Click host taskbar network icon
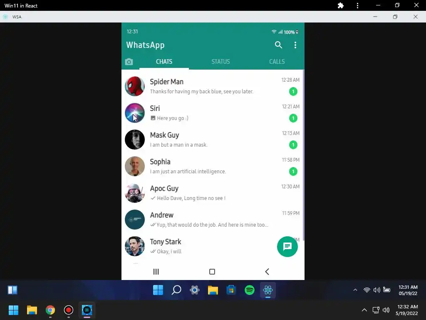Viewport: 426px width, 320px height. click(376, 310)
